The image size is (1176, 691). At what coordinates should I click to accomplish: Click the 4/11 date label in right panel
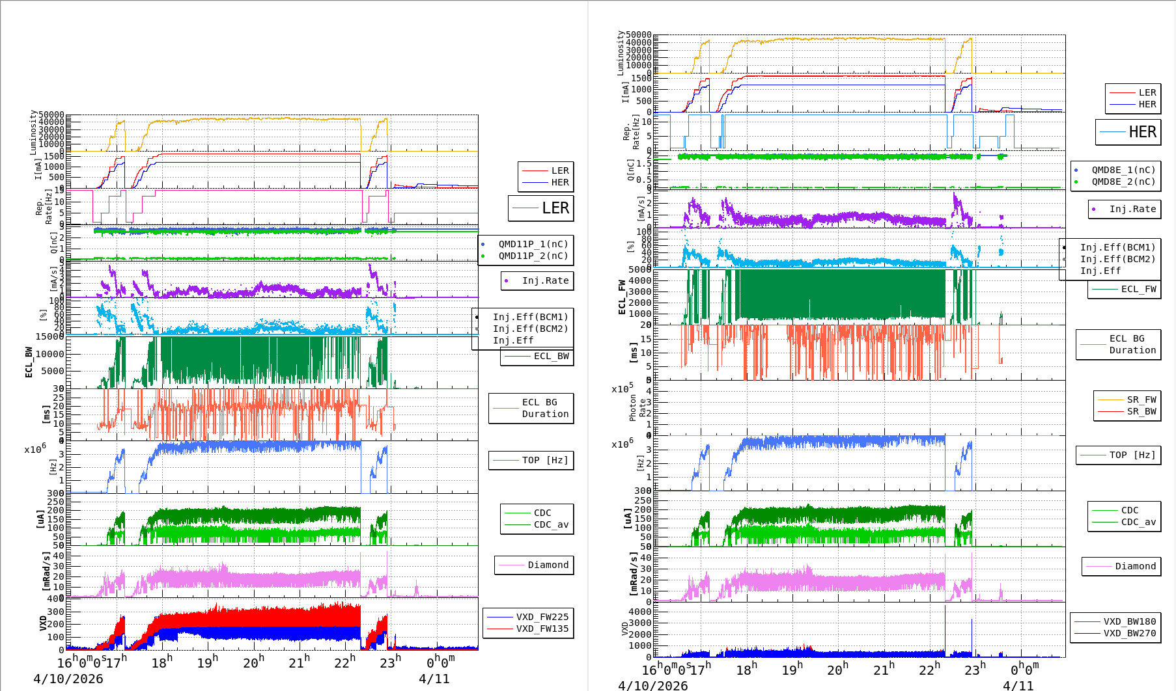pyautogui.click(x=1018, y=685)
